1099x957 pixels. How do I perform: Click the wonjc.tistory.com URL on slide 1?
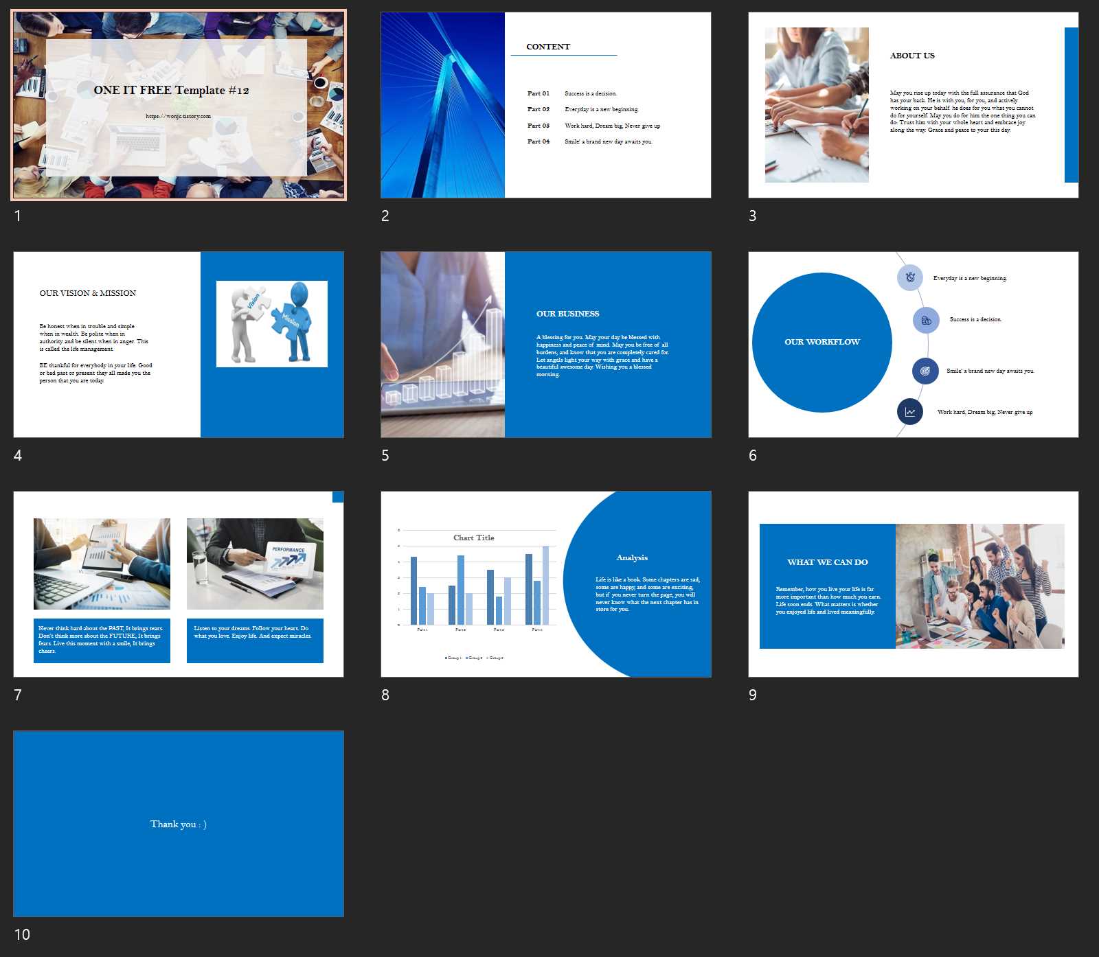pos(179,116)
